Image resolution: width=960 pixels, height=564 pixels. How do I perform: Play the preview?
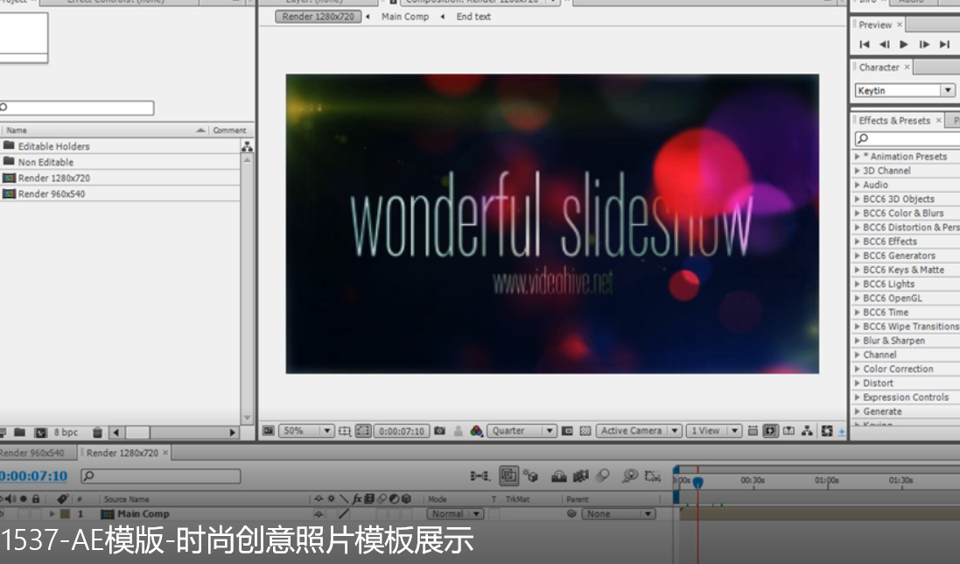click(904, 44)
